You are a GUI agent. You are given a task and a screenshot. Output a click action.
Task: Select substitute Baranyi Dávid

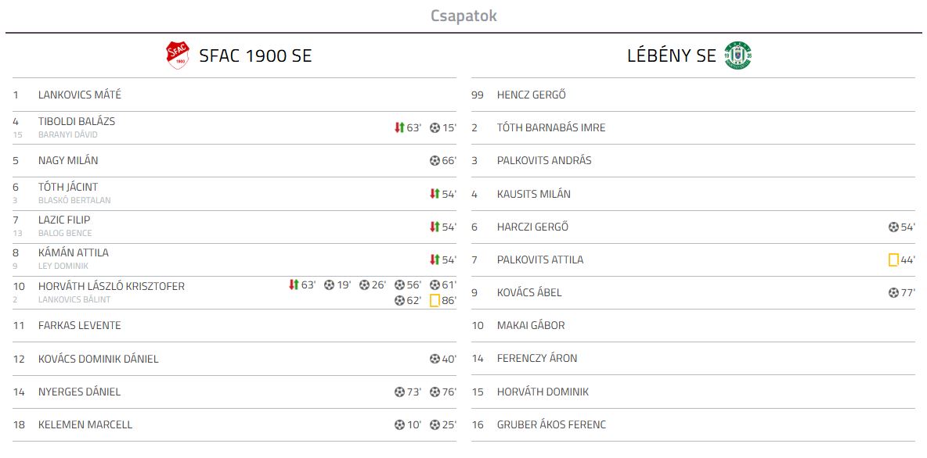pos(68,134)
